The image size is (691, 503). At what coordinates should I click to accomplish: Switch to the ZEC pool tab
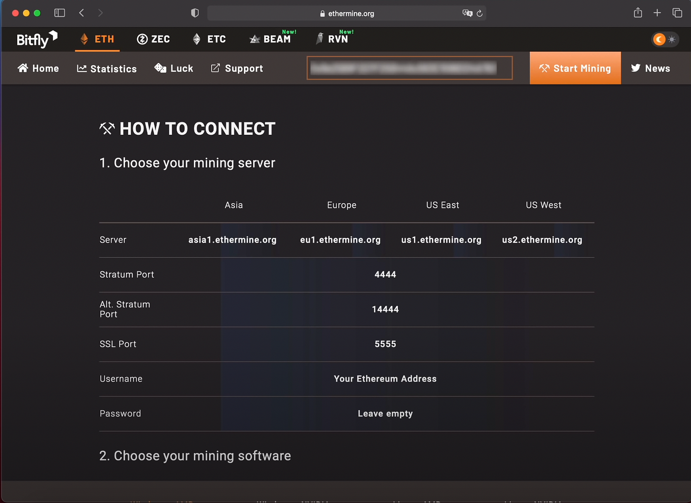pos(153,39)
